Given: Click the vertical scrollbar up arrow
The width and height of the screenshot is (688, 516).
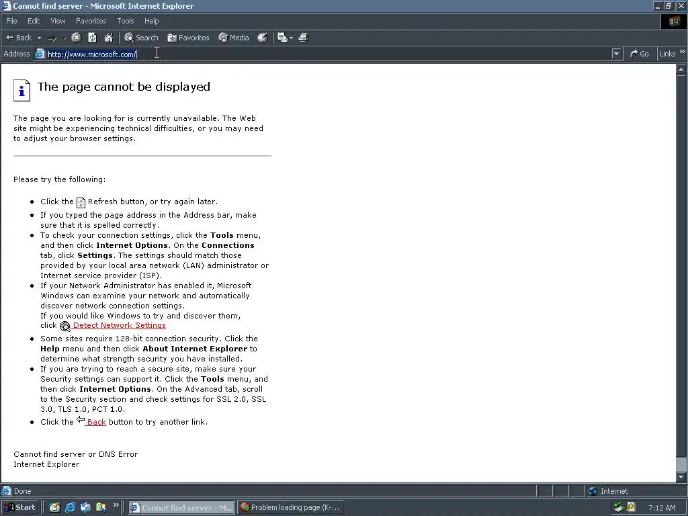Looking at the screenshot, I should [681, 69].
